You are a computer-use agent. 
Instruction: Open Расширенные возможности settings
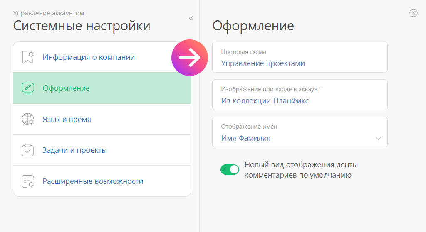(102, 181)
